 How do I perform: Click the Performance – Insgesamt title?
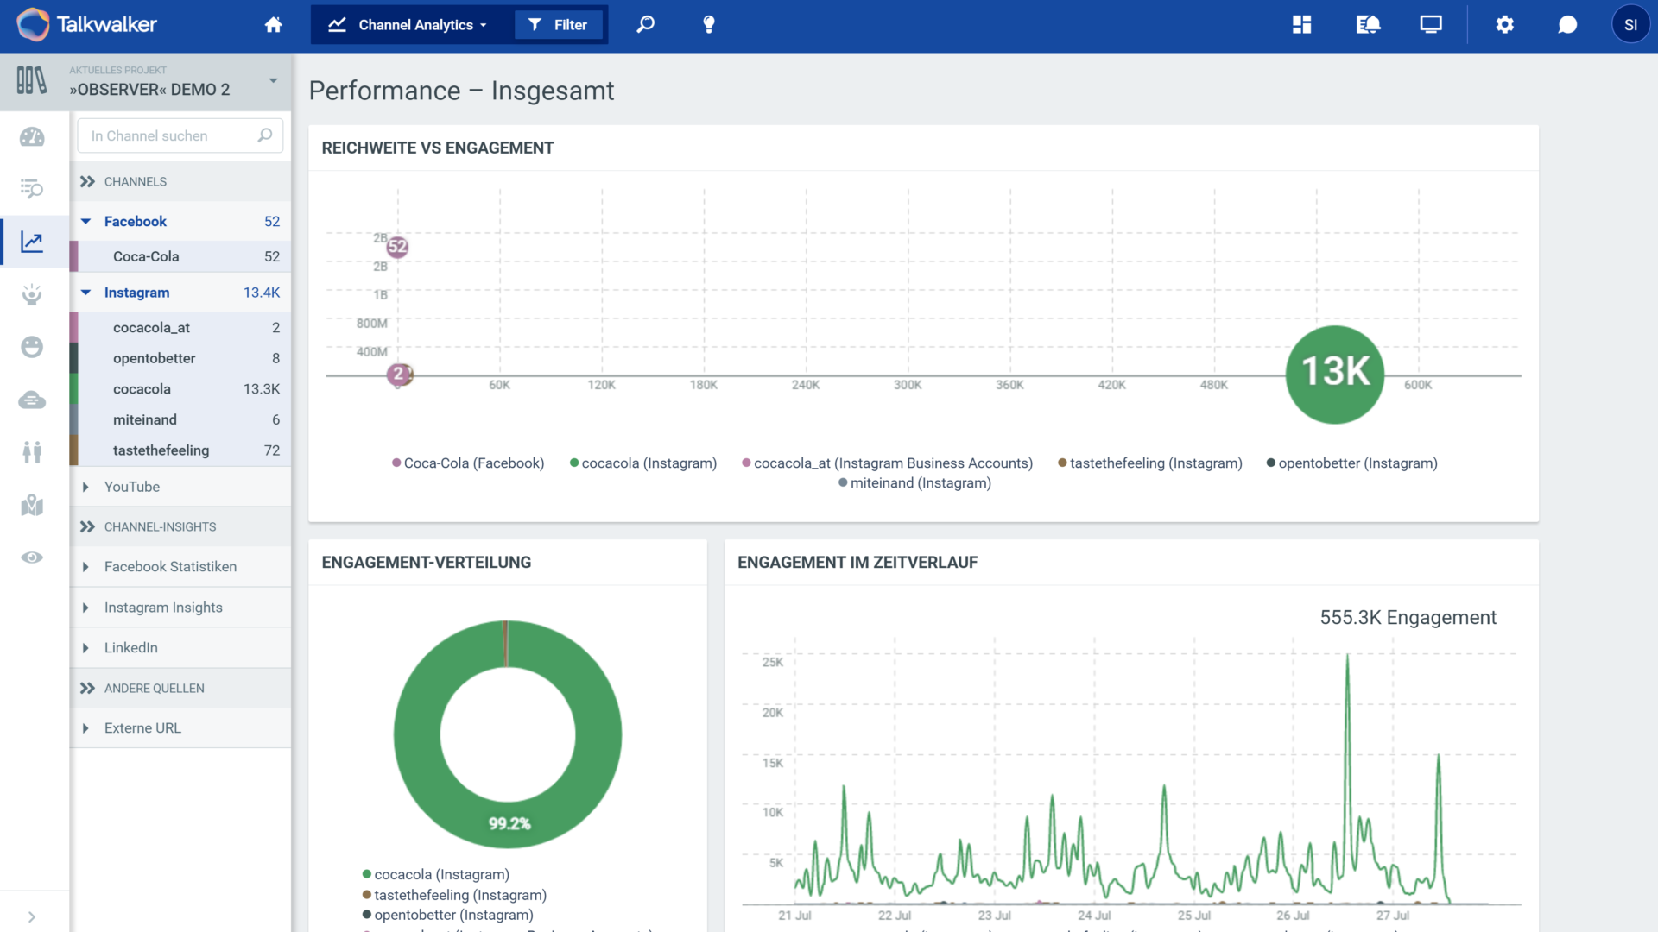tap(461, 91)
